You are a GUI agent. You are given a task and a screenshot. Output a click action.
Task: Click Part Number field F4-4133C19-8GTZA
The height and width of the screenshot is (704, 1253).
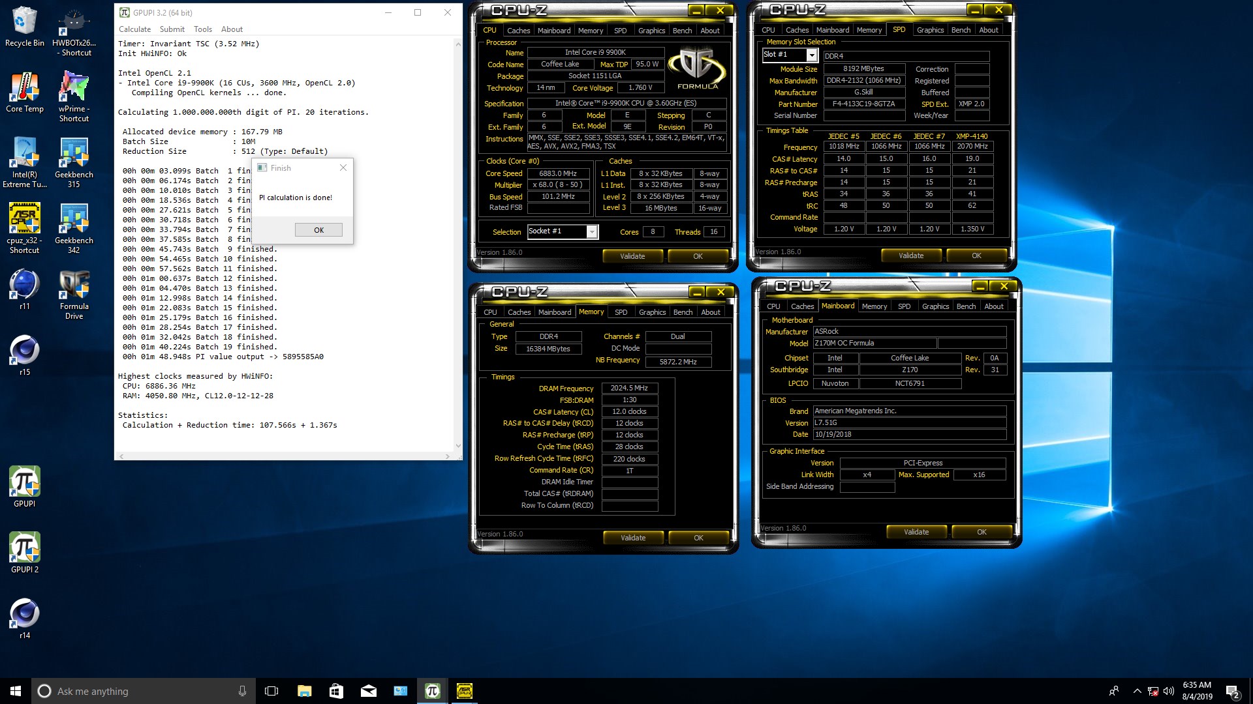point(864,104)
